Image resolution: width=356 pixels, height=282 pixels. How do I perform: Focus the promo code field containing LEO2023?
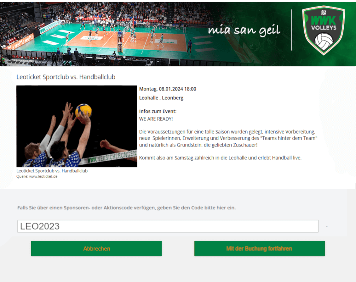(x=168, y=226)
